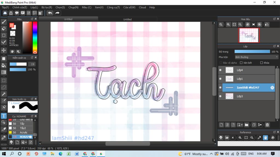Open the Pha trộn blend mode dropdown
The width and height of the screenshot is (280, 157).
pyautogui.click(x=256, y=57)
